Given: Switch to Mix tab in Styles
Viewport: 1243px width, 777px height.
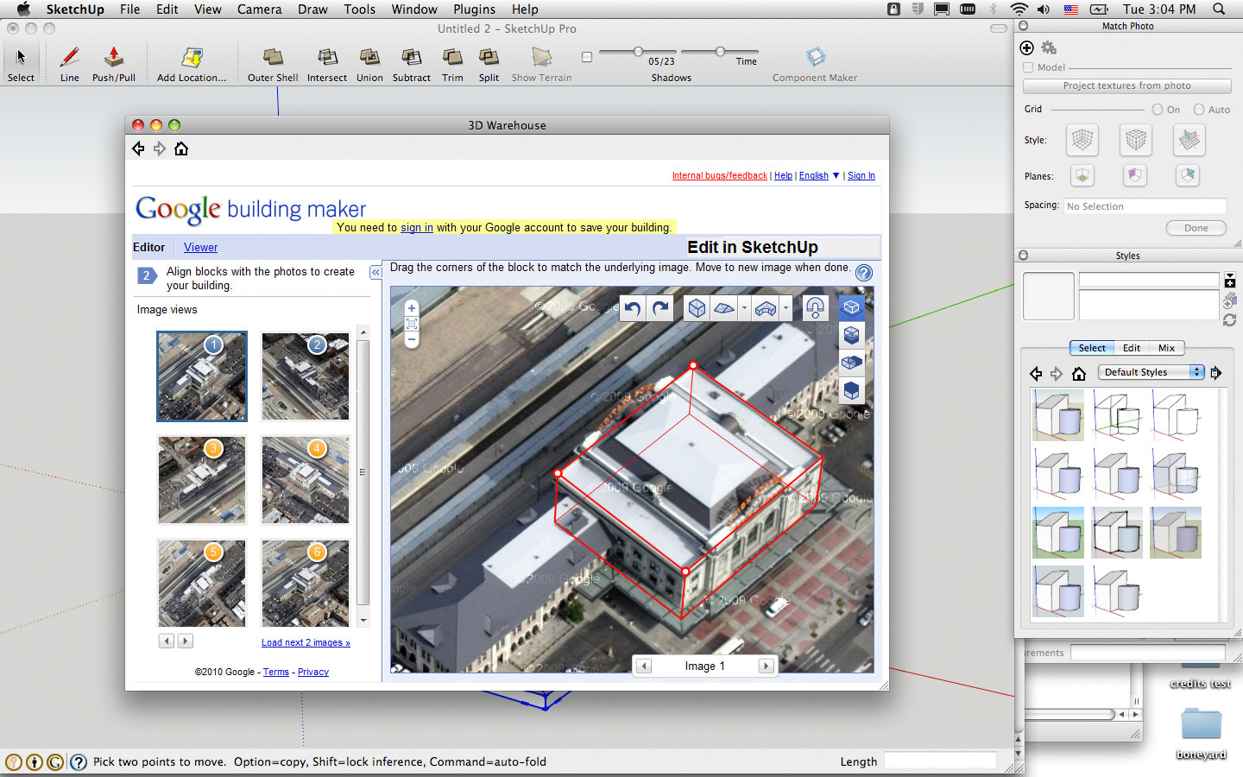Looking at the screenshot, I should coord(1166,348).
